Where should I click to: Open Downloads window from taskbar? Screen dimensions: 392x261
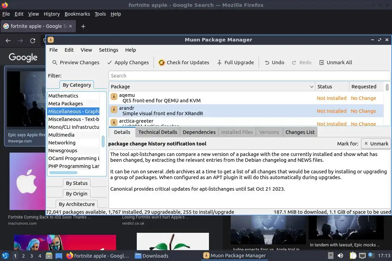click(151, 256)
